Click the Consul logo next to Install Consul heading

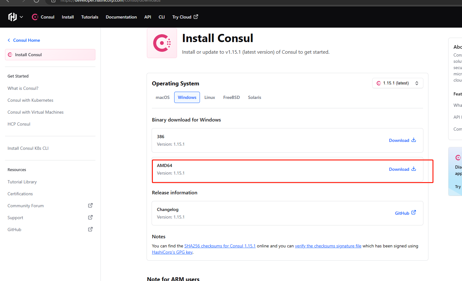(x=162, y=42)
